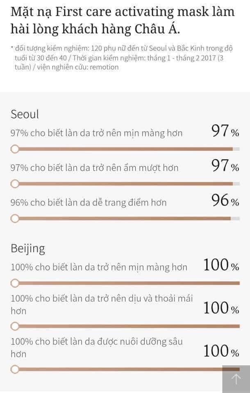Click the Seoul smoother-skin 97% slider handle

(x=15, y=149)
